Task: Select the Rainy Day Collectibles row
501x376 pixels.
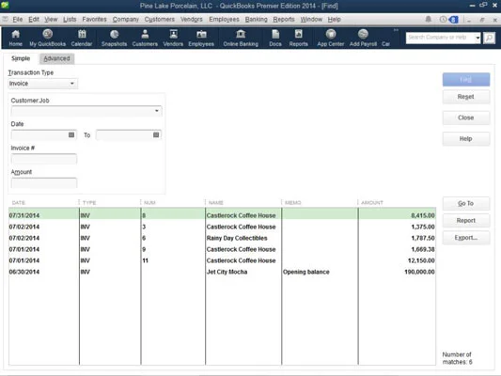Action: 222,238
